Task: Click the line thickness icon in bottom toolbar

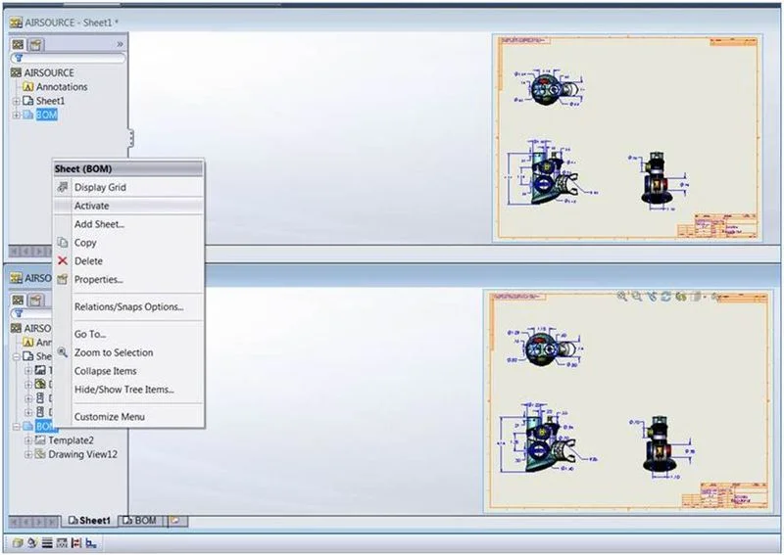Action: (x=47, y=543)
